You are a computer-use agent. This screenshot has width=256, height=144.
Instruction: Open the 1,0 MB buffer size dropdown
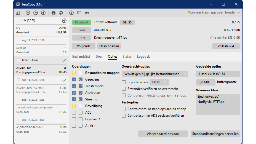point(206,82)
